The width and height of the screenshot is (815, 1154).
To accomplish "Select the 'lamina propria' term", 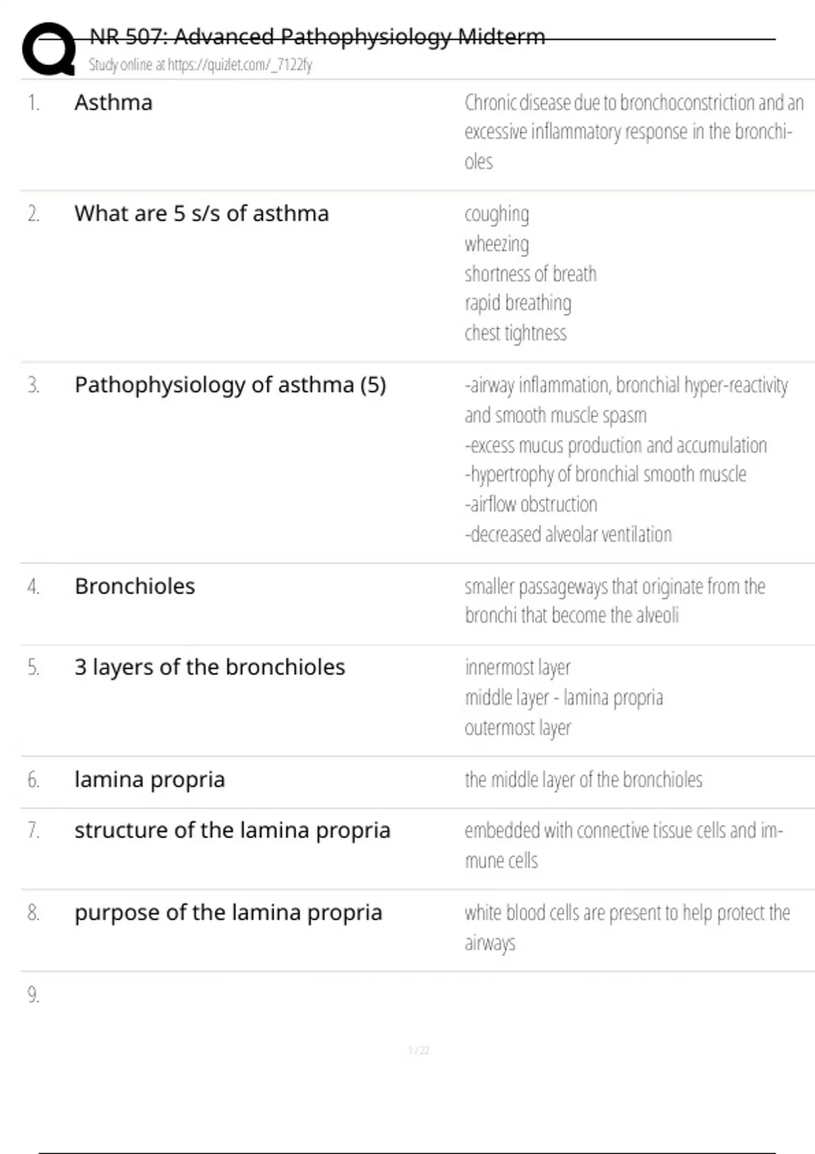I will (149, 779).
